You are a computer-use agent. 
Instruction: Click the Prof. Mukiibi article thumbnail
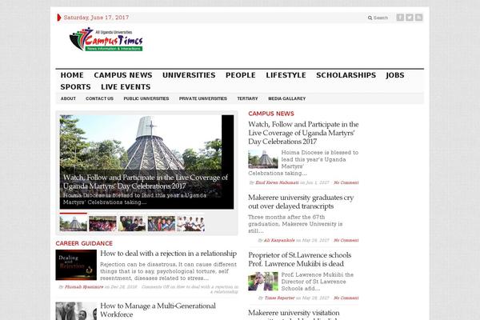[x=263, y=281]
